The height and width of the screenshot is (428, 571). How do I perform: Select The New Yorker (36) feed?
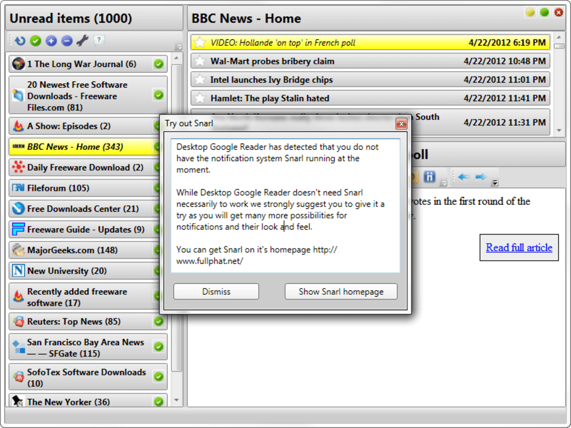(88, 401)
